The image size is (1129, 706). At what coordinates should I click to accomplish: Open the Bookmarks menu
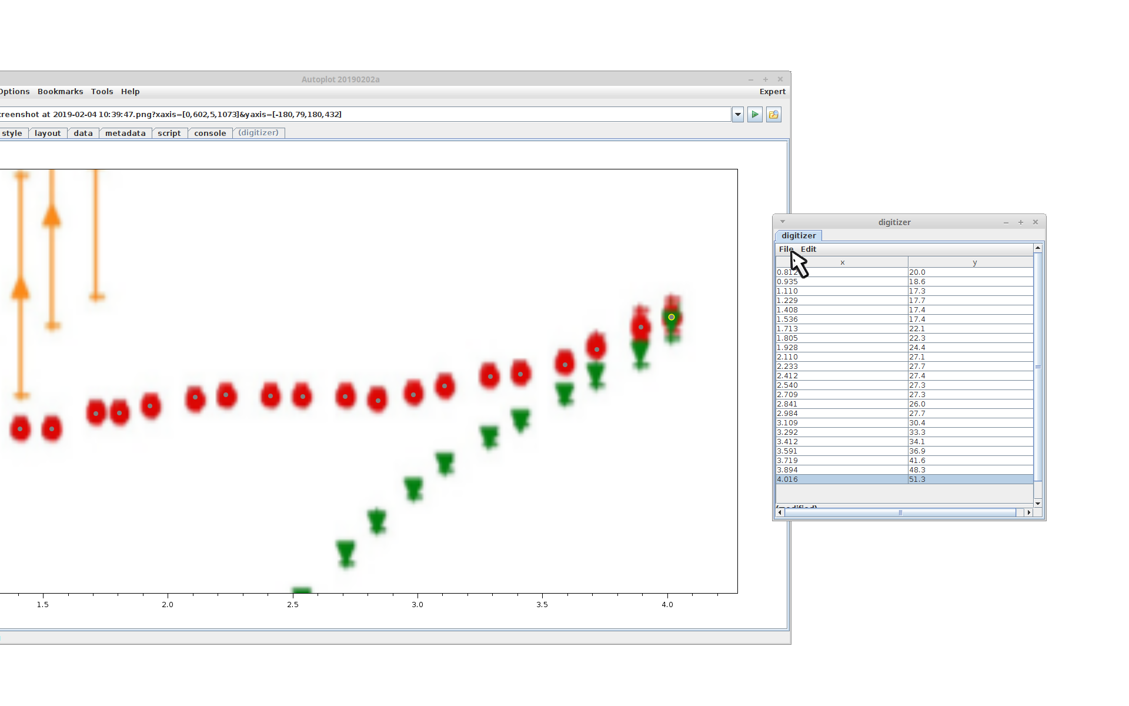(60, 92)
